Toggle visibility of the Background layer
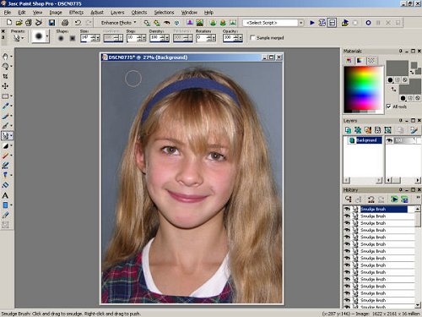The height and width of the screenshot is (317, 422). tap(389, 140)
